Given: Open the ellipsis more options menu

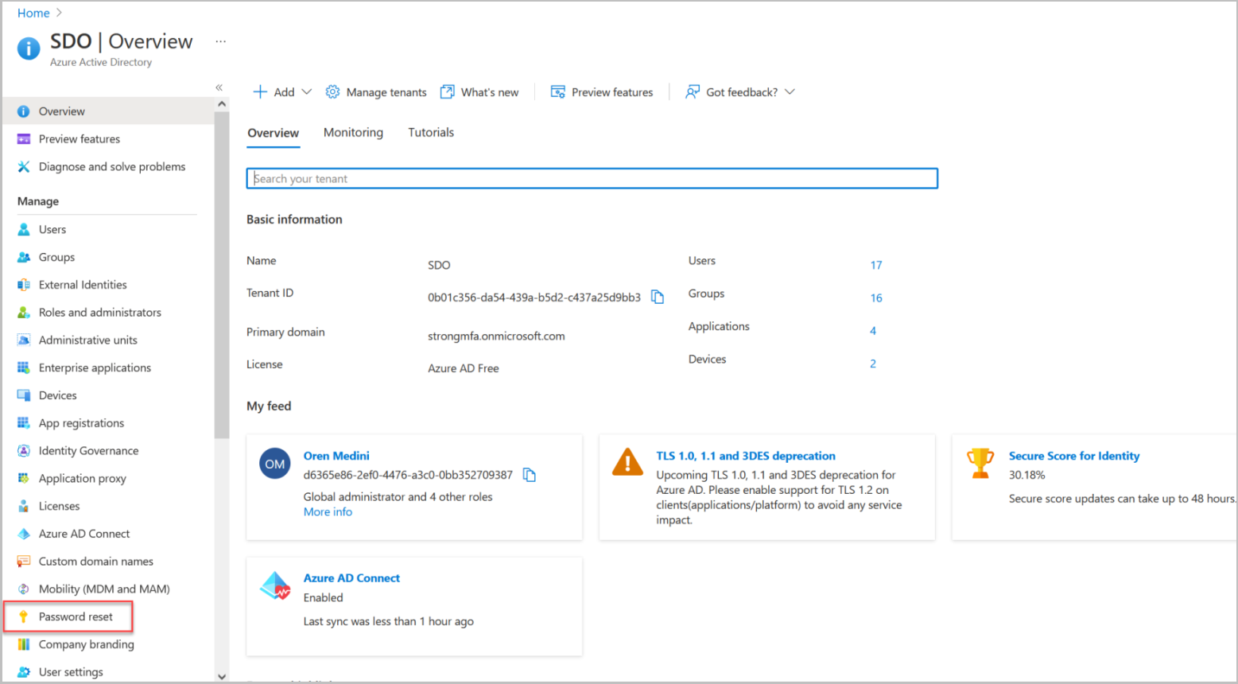Looking at the screenshot, I should 221,41.
